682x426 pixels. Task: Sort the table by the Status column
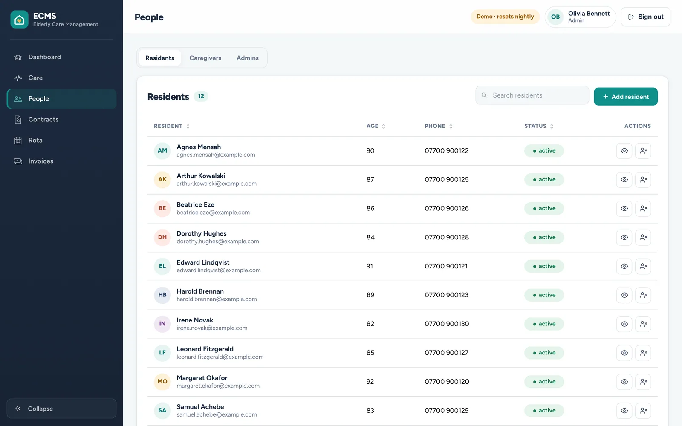[539, 126]
